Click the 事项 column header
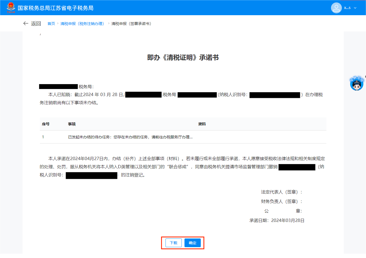This screenshot has width=366, height=258. (72, 124)
